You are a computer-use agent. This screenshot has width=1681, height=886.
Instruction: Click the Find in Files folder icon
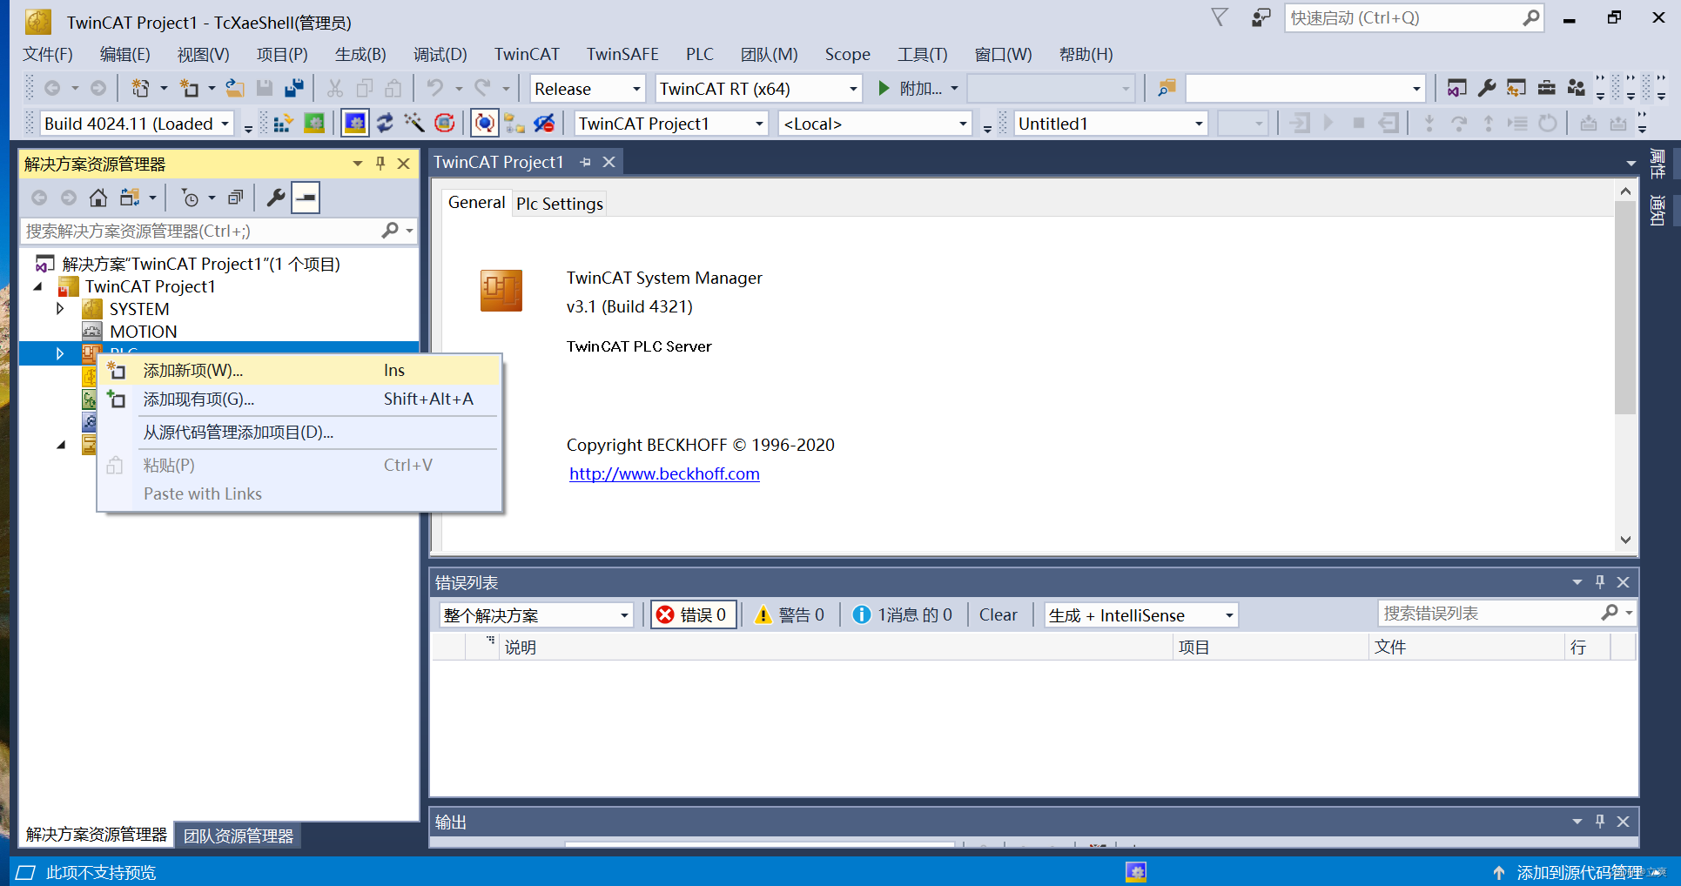coord(1167,88)
